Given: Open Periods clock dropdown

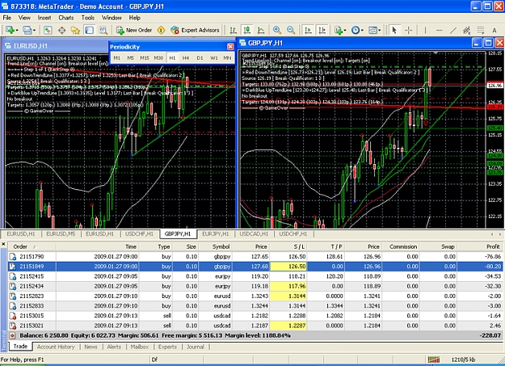Looking at the screenshot, I should point(357,30).
